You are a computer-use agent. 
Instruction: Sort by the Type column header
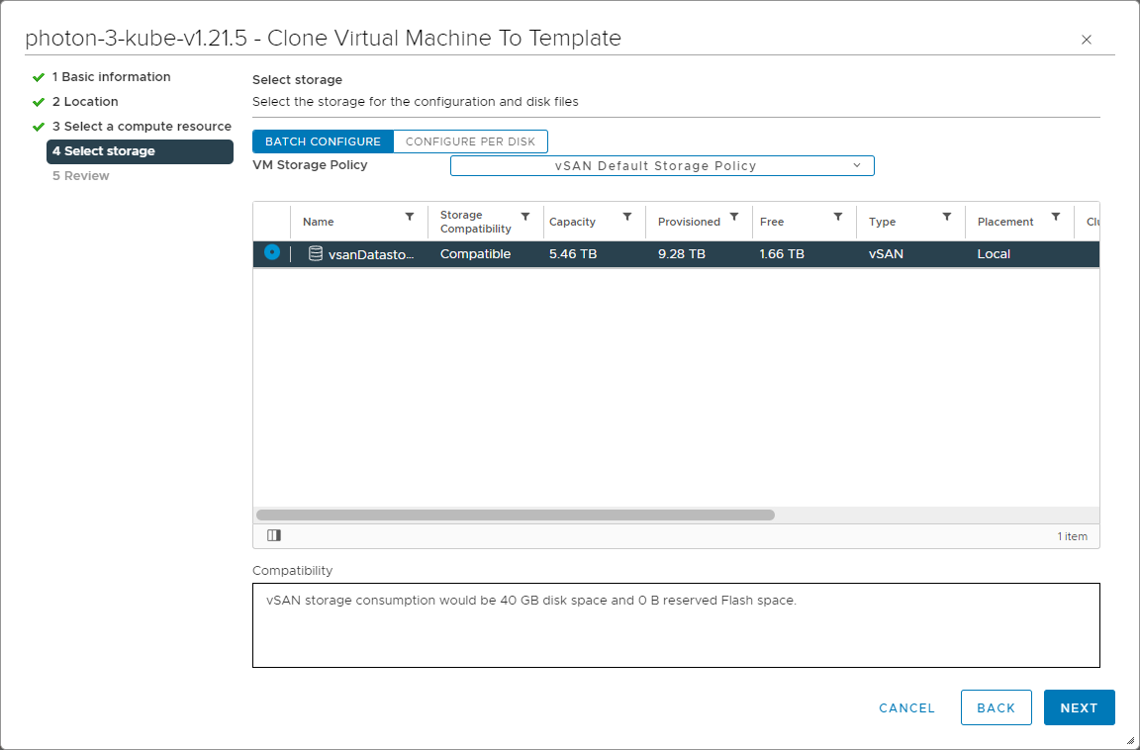click(x=882, y=222)
